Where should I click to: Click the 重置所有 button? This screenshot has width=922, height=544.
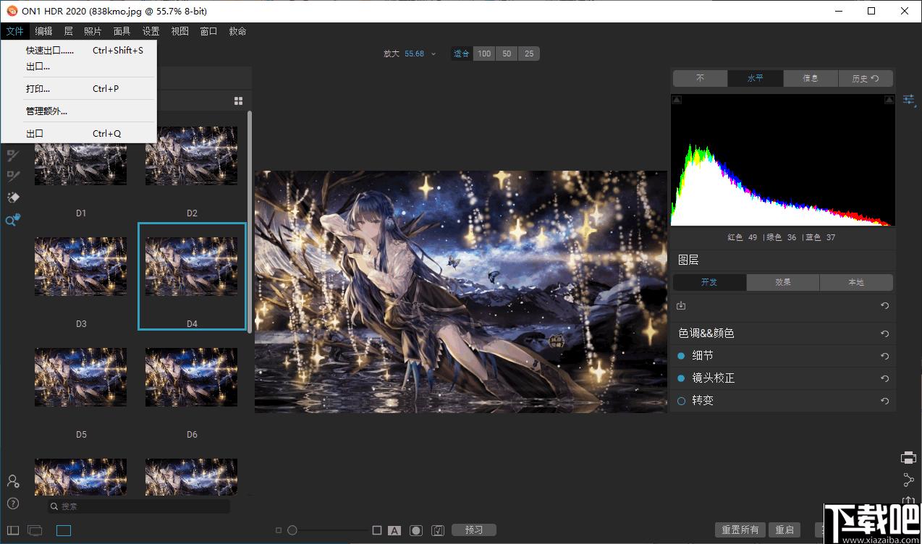coord(740,530)
